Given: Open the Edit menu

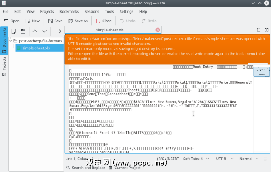Looking at the screenshot, I should point(17,12).
